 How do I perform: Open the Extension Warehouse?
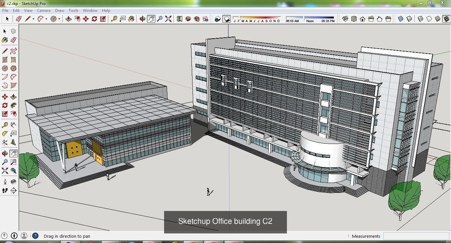(197, 19)
